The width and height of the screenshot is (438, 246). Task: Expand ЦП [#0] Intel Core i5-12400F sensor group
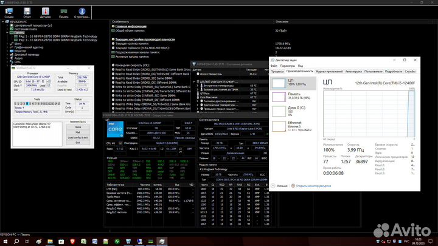tap(194, 82)
